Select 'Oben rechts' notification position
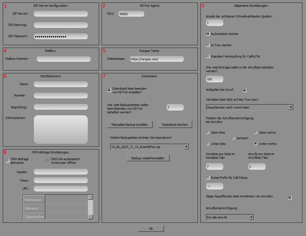Viewport: 306px width, 236px height. 256,133
